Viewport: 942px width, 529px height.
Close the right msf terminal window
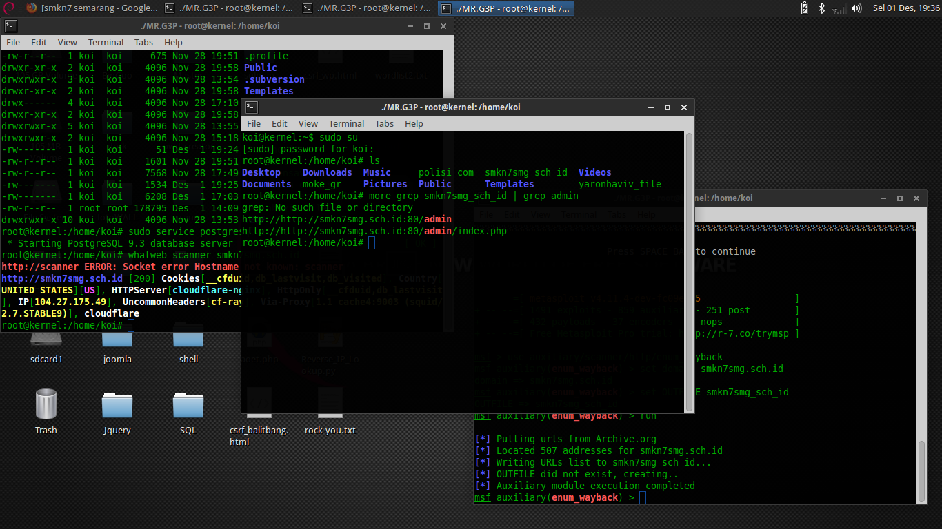[916, 198]
